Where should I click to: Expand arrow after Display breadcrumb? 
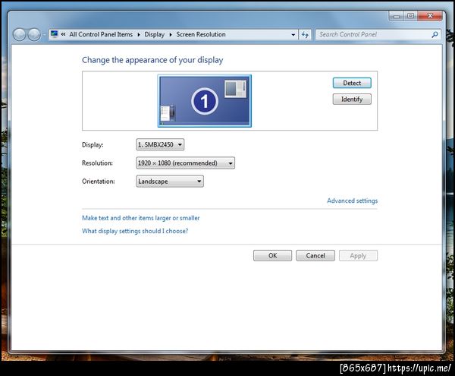tap(171, 35)
